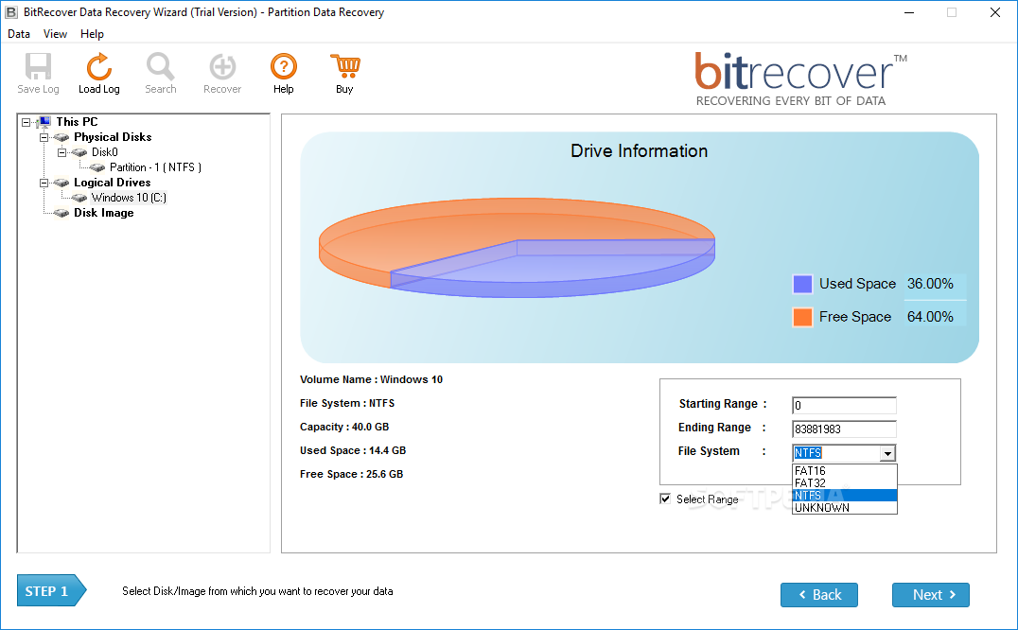Screen dimensions: 1018x630
Task: Collapse the This PC tree node
Action: (x=26, y=122)
